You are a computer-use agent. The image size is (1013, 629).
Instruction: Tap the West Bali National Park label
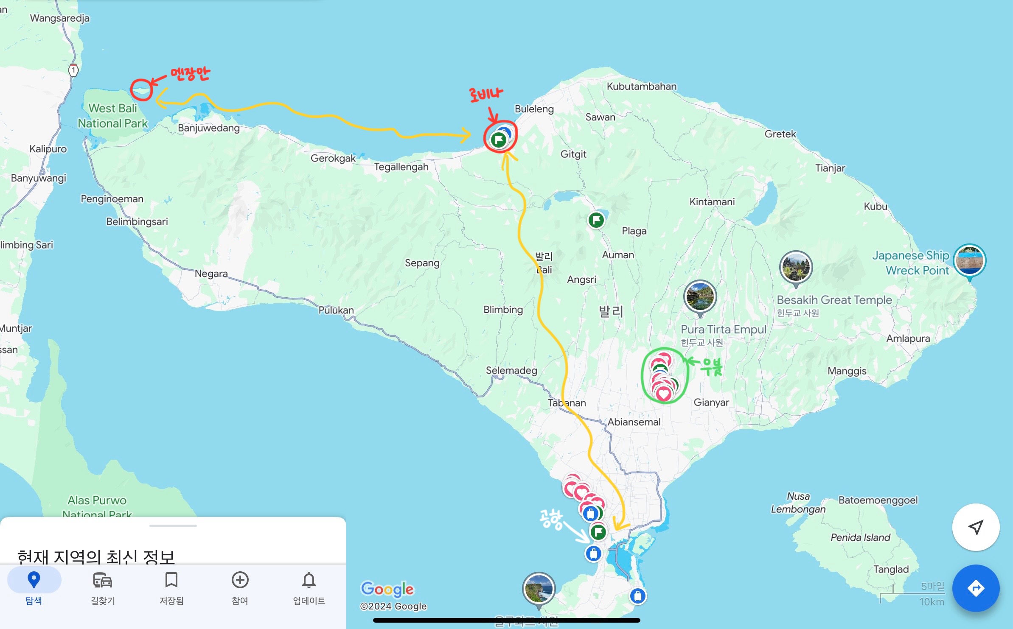[x=112, y=116]
